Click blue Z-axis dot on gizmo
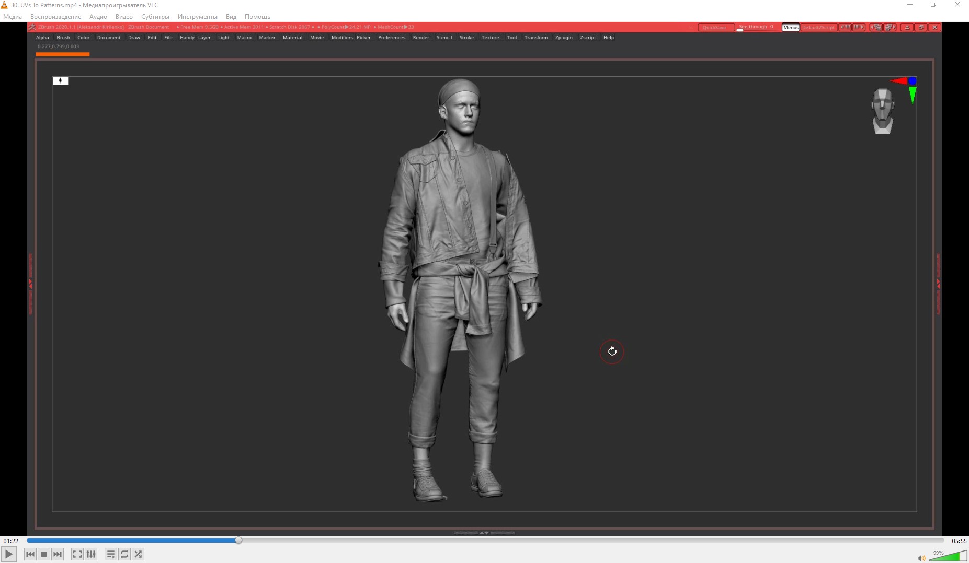Screen dimensions: 969x563 coord(913,81)
